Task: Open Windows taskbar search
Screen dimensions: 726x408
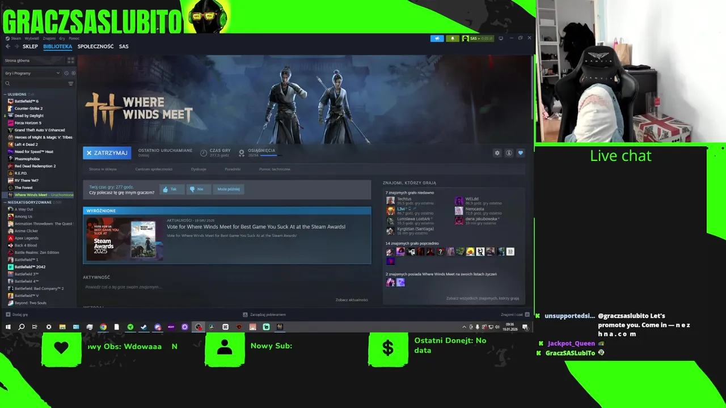Action: 22,327
